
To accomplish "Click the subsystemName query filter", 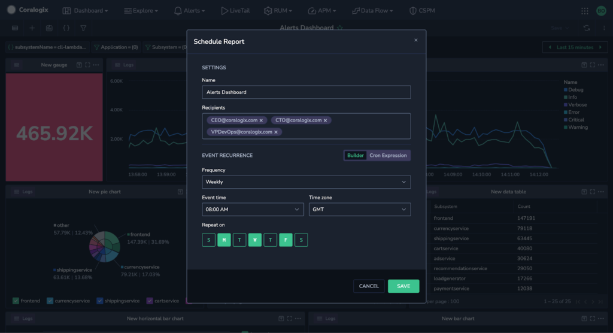I will pos(47,47).
